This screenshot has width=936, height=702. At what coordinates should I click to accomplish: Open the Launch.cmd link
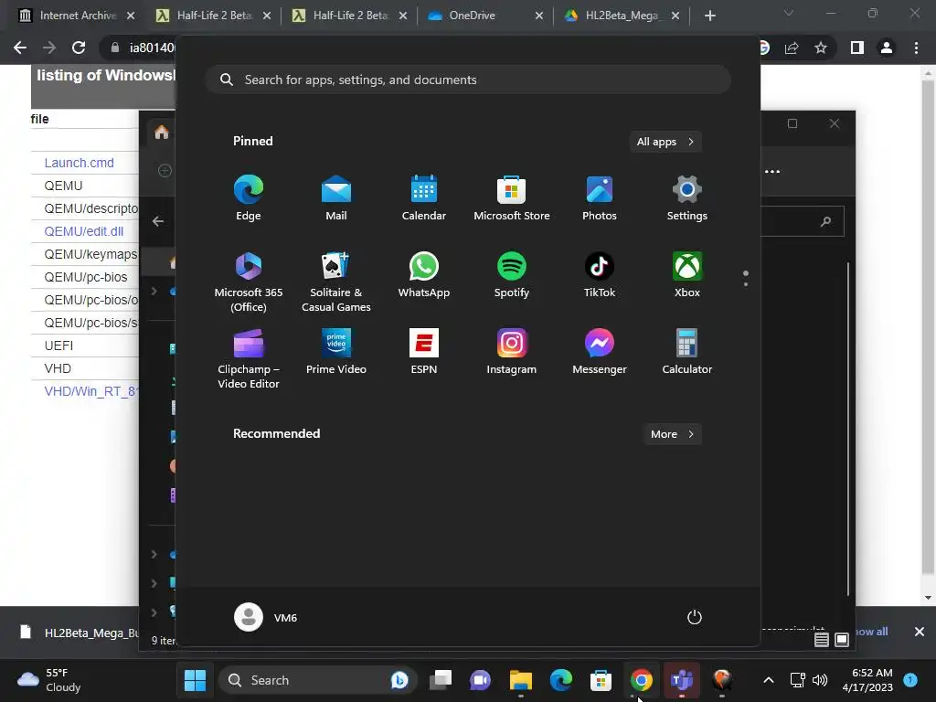click(79, 163)
